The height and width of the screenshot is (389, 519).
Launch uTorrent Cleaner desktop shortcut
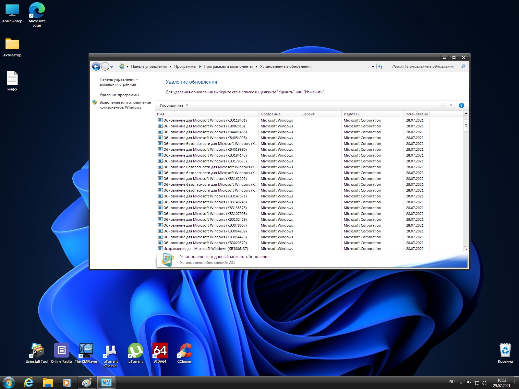[111, 355]
